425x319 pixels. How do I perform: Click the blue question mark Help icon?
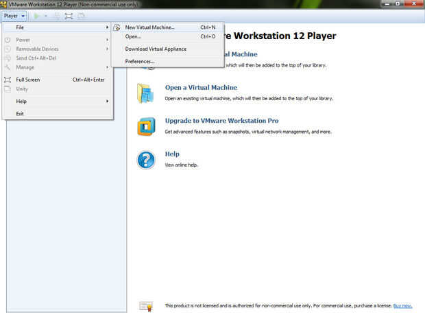146,160
